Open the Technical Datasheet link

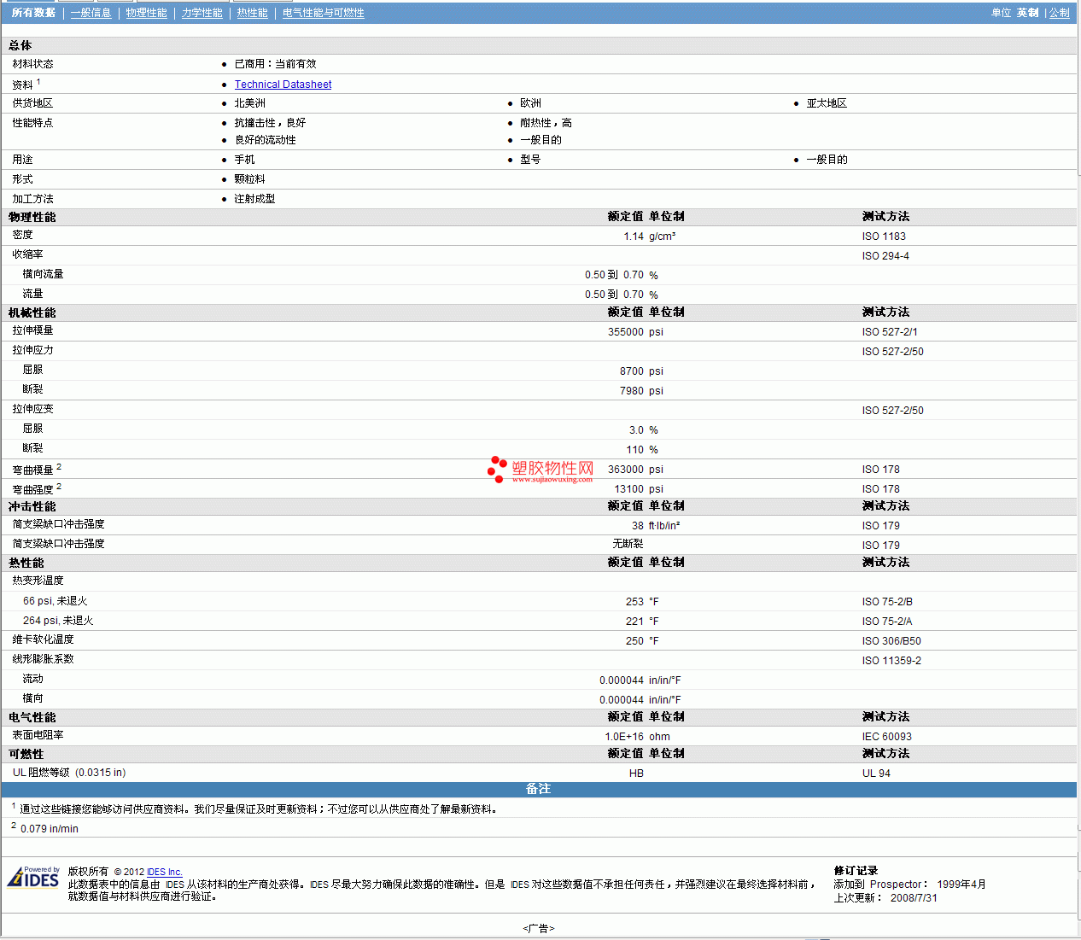pyautogui.click(x=283, y=85)
